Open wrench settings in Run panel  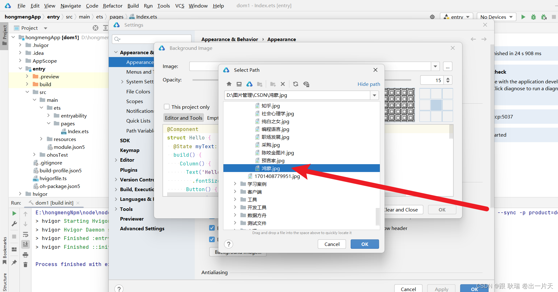point(14,224)
